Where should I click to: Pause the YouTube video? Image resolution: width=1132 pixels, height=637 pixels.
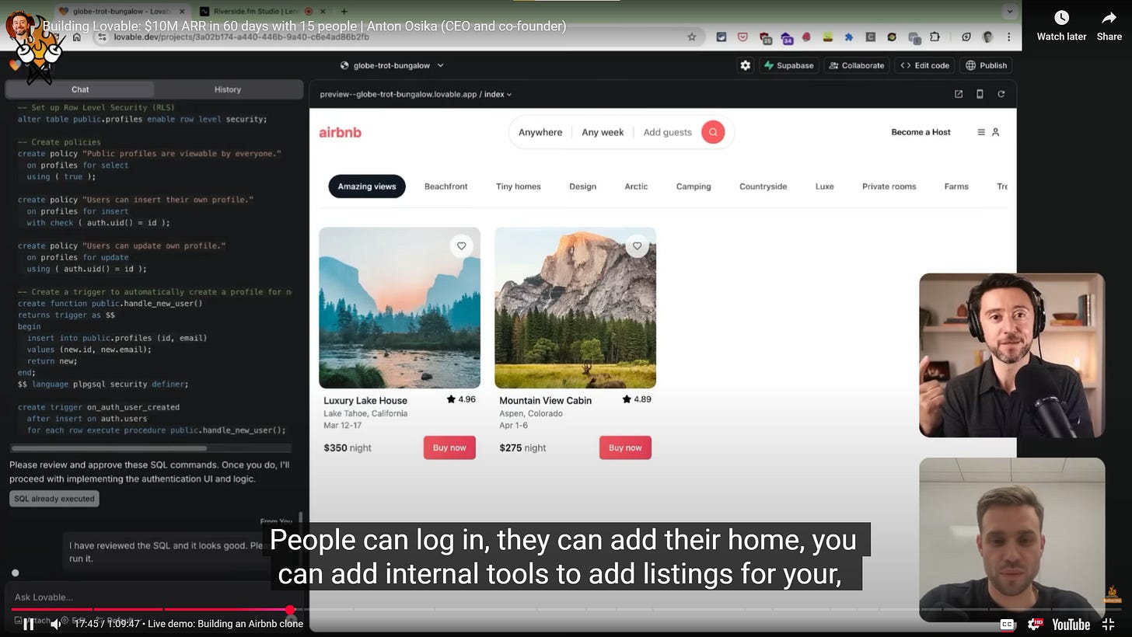pyautogui.click(x=28, y=624)
